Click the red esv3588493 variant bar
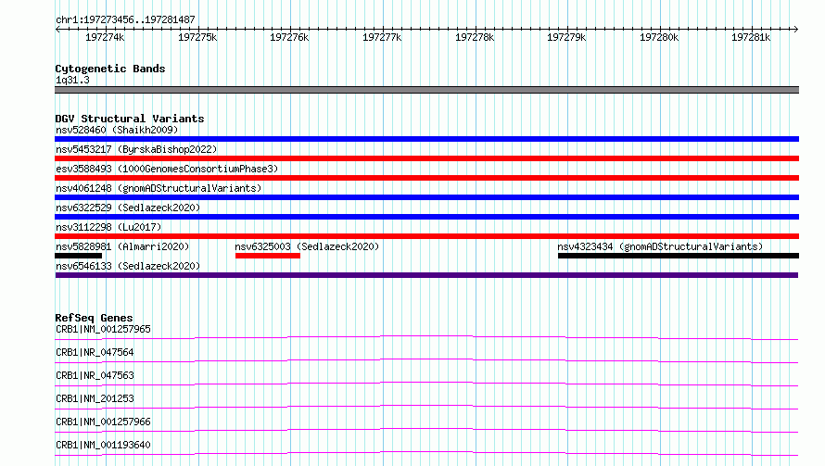Viewport: 825px width, 466px height. 426,178
